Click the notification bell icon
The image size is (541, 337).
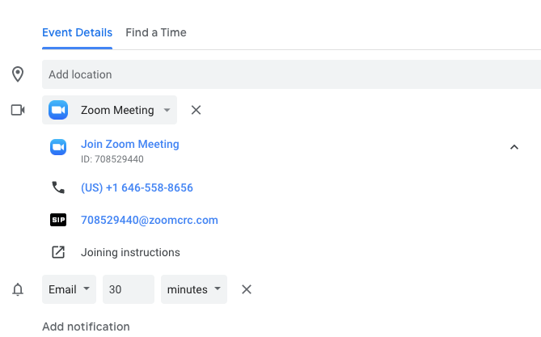coord(18,289)
